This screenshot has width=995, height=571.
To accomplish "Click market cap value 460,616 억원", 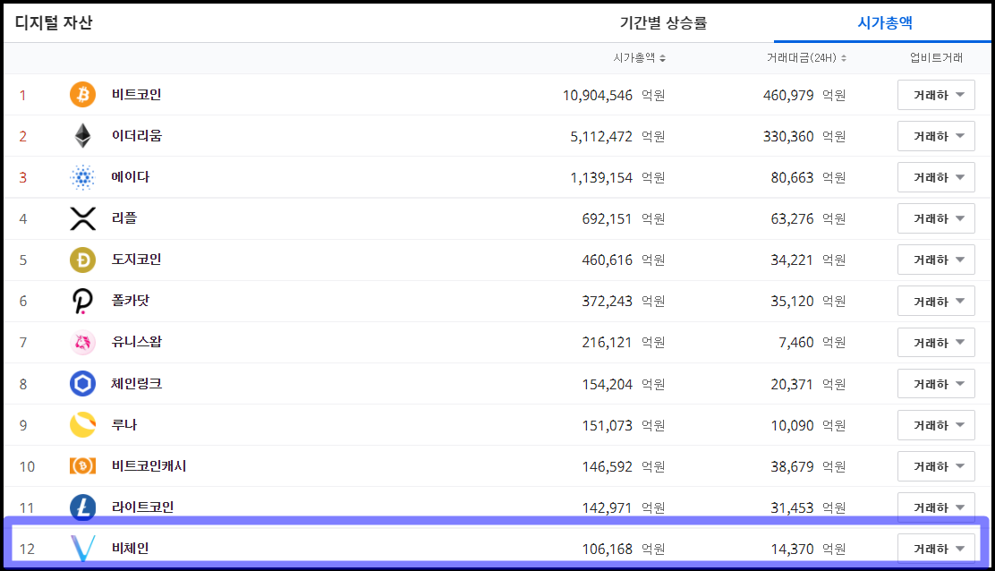I will click(623, 260).
